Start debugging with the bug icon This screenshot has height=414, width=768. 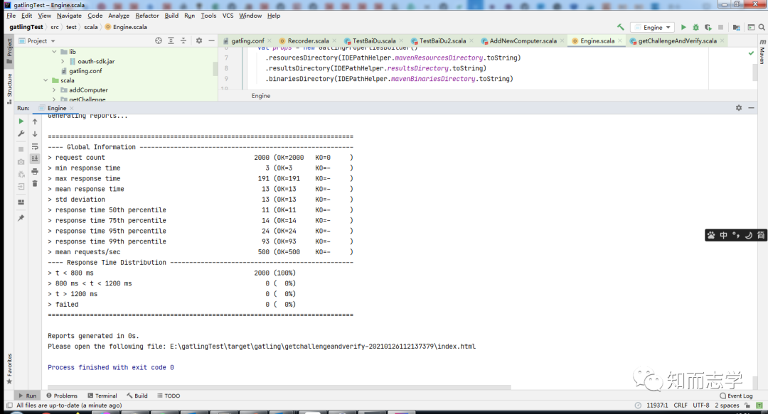[x=695, y=28]
